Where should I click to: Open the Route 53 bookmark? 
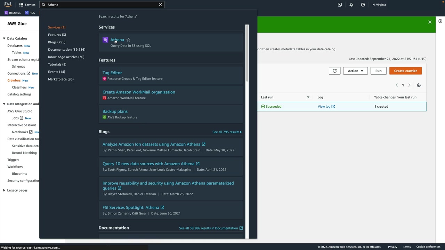pos(13,13)
